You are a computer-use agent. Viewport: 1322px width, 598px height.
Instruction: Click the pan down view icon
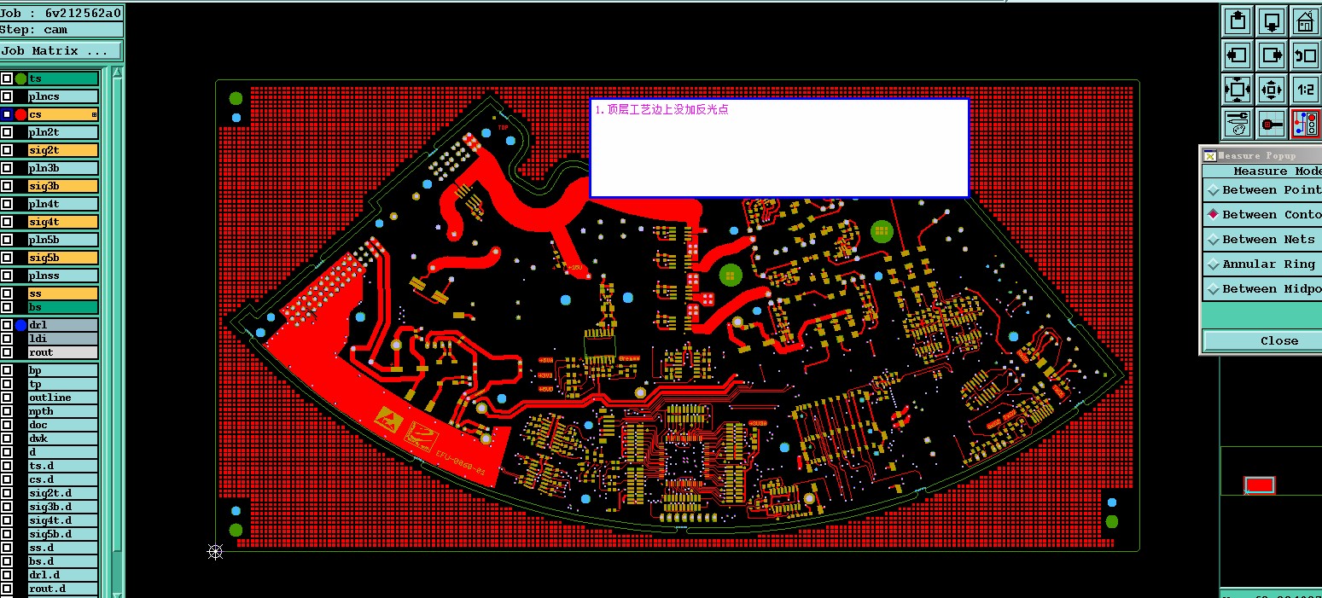(1272, 21)
